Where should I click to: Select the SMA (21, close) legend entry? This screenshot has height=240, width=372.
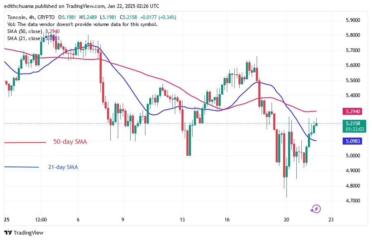pos(24,38)
